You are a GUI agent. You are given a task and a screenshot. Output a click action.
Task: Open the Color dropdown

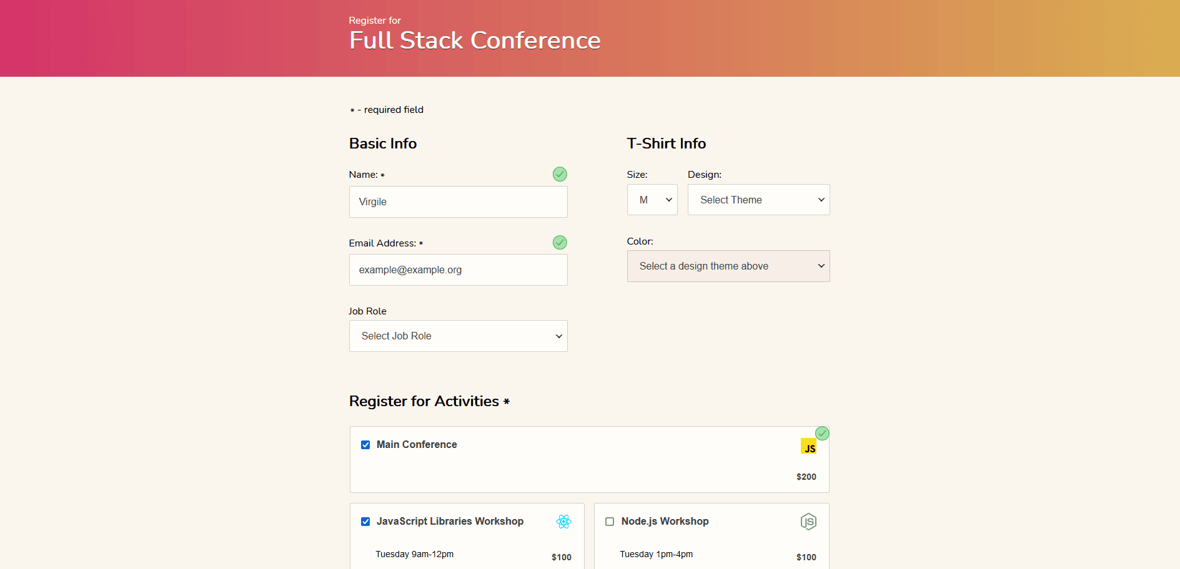coord(728,266)
